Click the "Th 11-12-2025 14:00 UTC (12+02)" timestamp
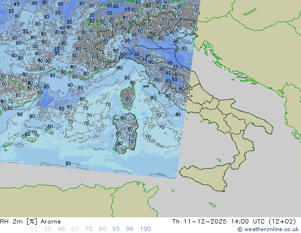Screen dimensions: 301x233 [x=234, y=222]
